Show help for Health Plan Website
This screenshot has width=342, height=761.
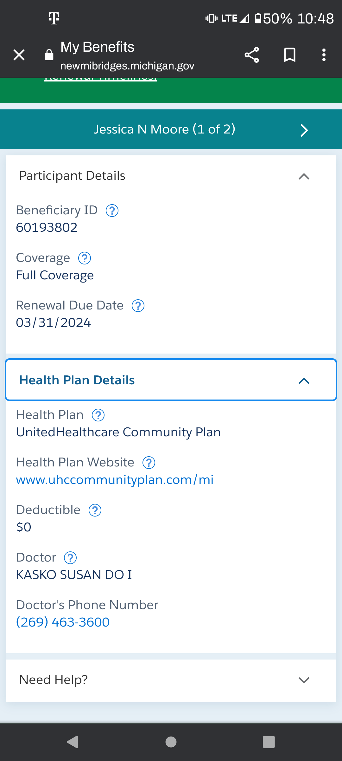click(149, 463)
